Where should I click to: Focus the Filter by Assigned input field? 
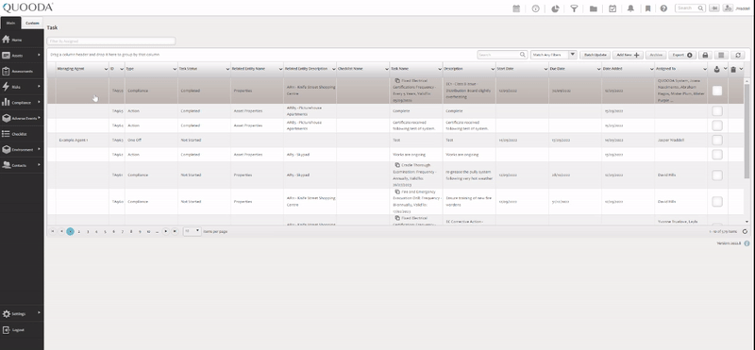point(111,42)
